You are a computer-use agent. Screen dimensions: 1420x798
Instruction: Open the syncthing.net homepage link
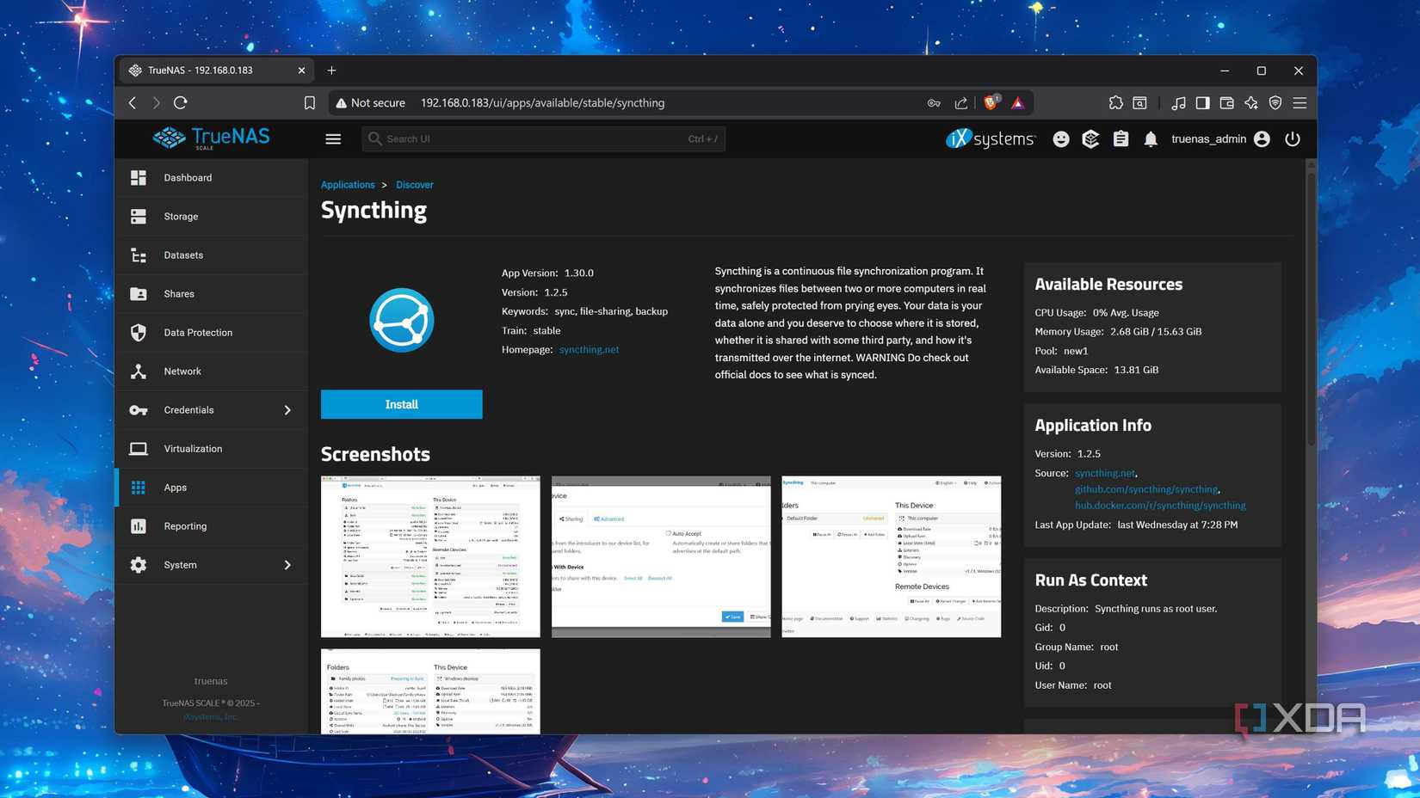tap(589, 349)
